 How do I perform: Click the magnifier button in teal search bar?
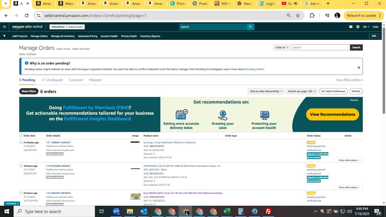coord(250,27)
